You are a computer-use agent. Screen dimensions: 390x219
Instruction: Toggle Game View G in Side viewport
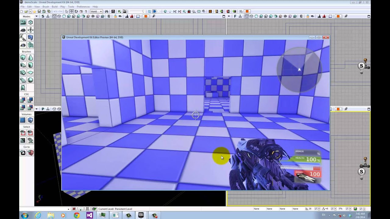click(x=109, y=16)
